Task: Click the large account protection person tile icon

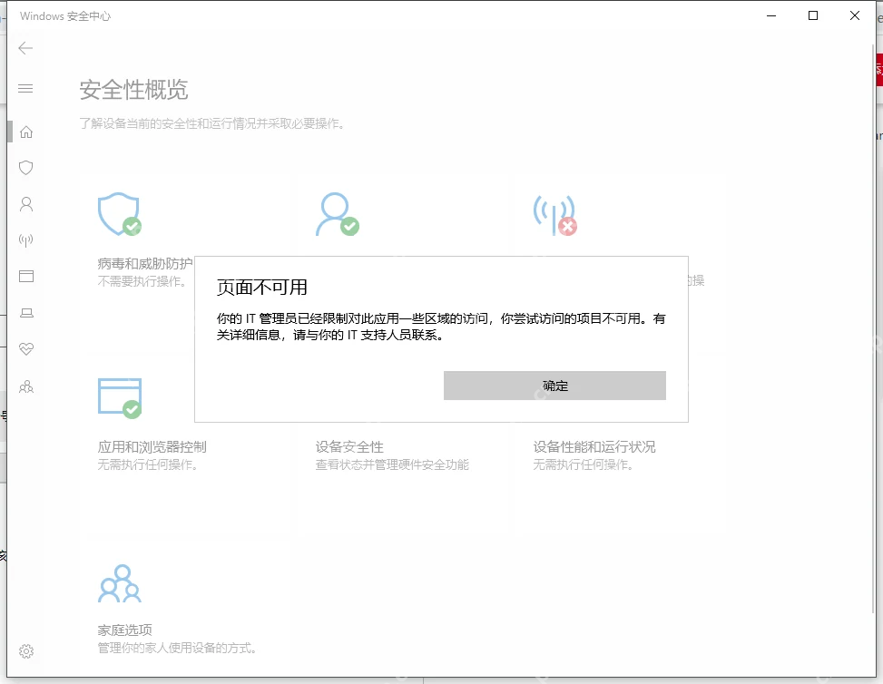Action: [x=337, y=214]
